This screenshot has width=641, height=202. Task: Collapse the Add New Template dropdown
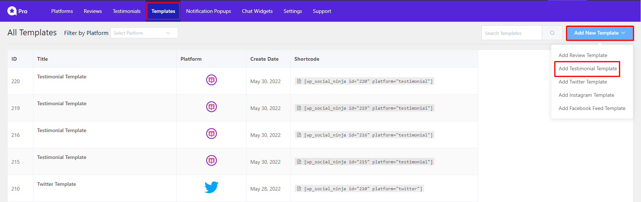coord(599,33)
